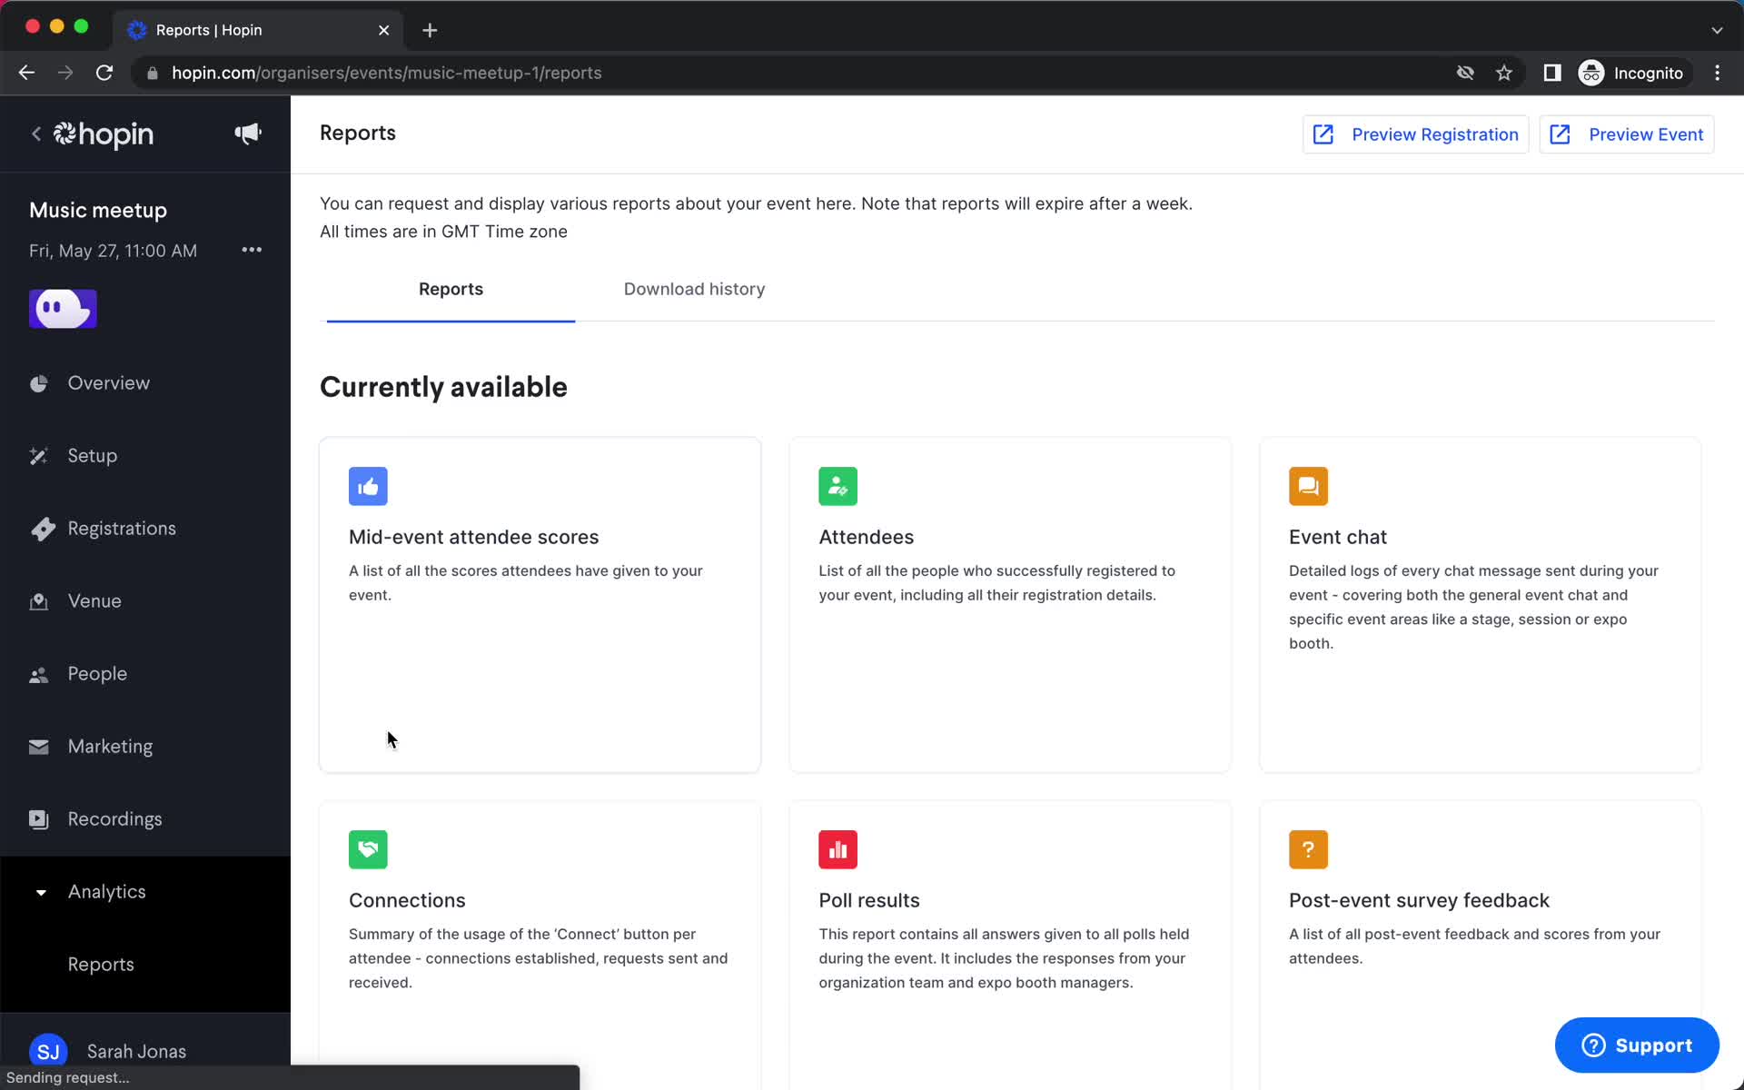
Task: Navigate to the People section
Action: (98, 673)
